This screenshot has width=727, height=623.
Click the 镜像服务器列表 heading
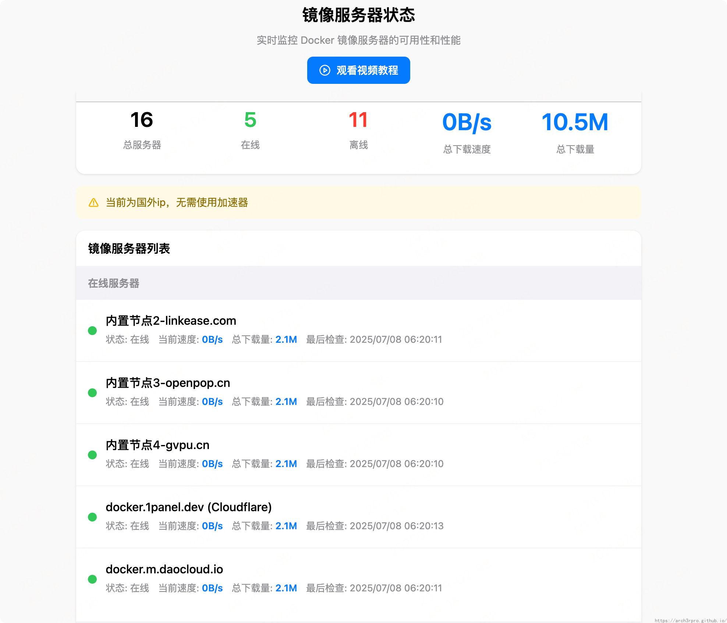pos(129,249)
